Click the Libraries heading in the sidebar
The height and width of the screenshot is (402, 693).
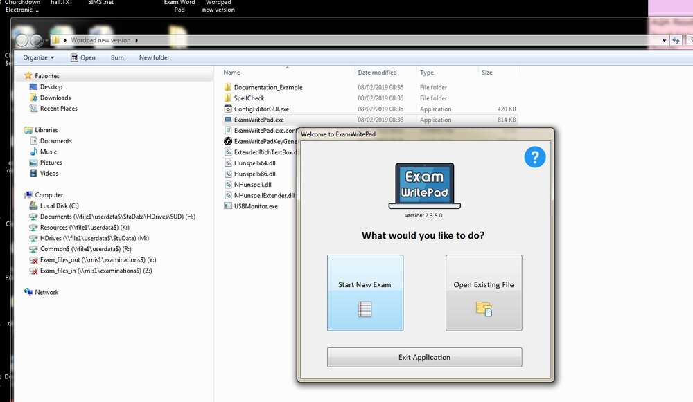coord(46,130)
